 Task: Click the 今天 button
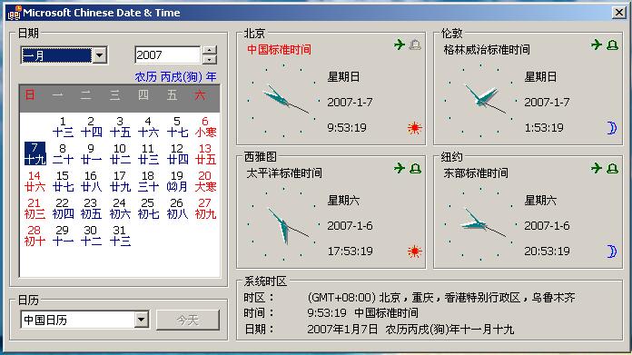point(188,320)
